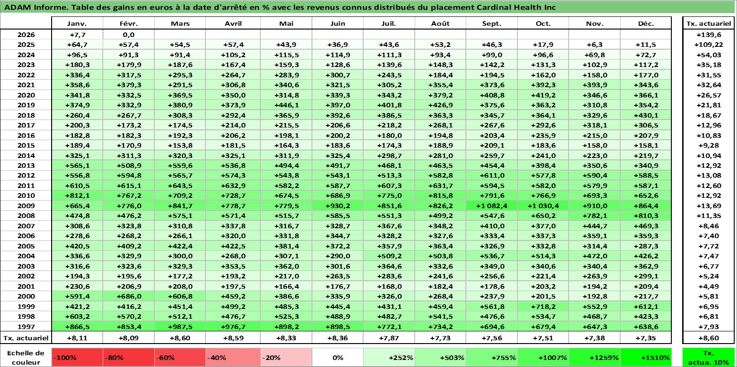
Task: Click the Tx. actuariel bottom row label
Action: 26,337
